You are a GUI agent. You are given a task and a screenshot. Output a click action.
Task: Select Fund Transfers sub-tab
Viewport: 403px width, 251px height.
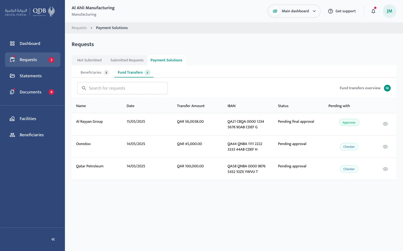point(134,73)
